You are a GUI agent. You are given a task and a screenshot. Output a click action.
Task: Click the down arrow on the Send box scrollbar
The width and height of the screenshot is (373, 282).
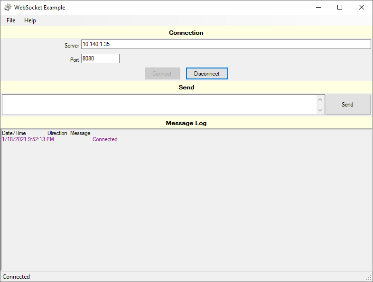point(320,110)
